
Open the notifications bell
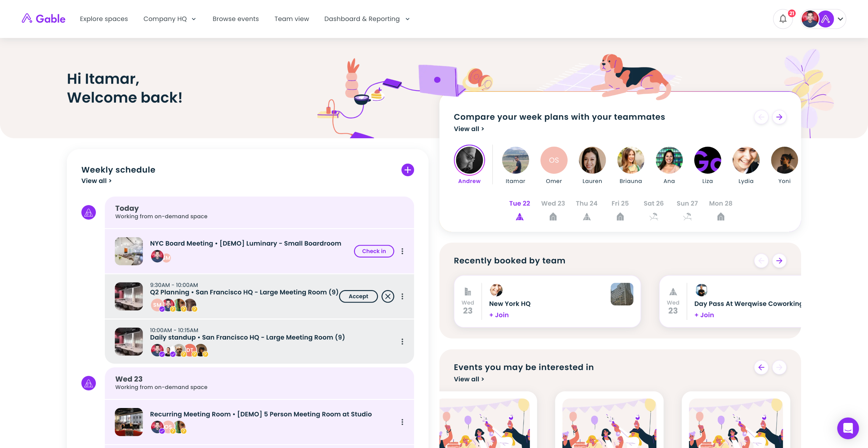coord(783,19)
